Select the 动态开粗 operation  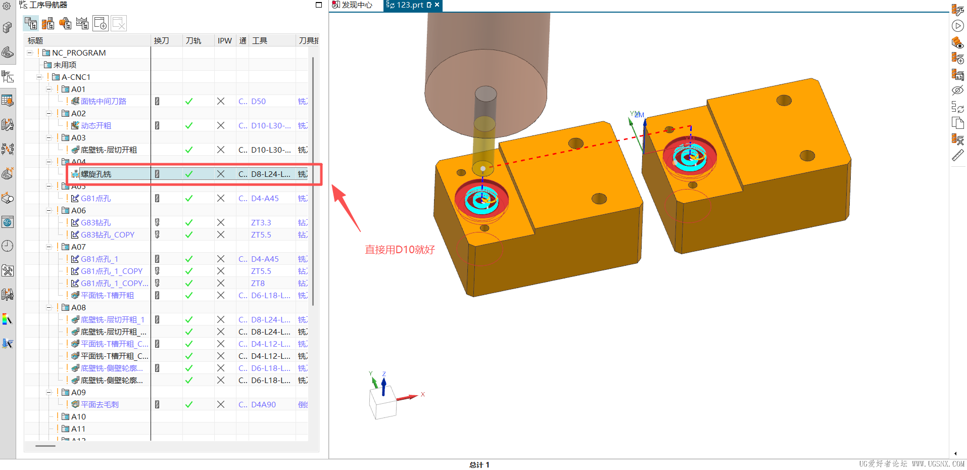point(96,125)
